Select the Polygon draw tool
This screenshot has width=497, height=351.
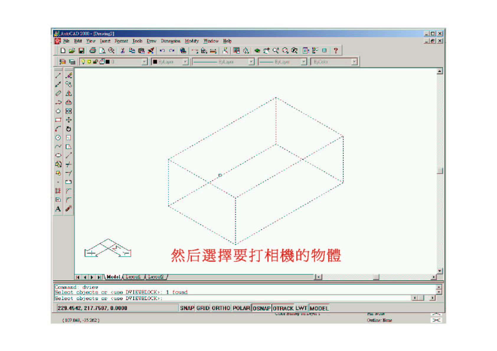click(x=58, y=111)
